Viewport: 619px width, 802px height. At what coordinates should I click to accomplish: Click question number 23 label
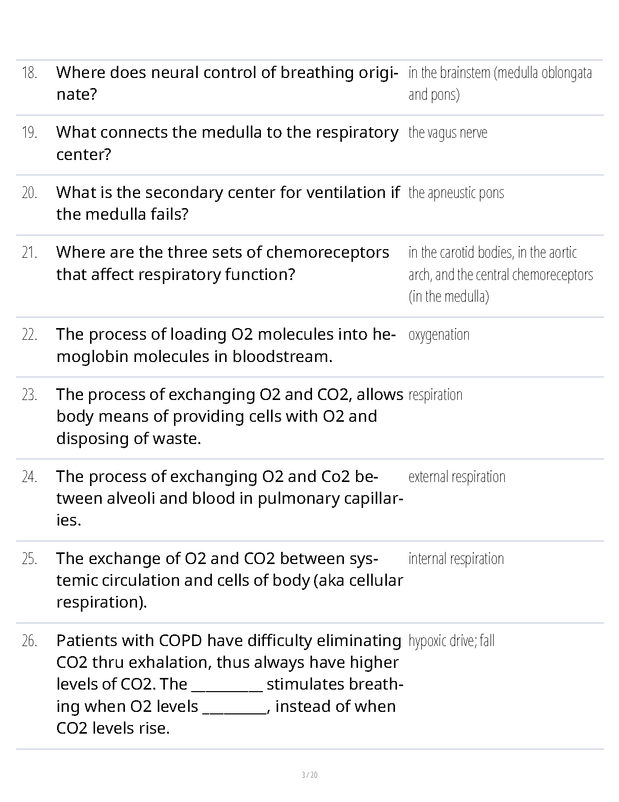point(29,395)
